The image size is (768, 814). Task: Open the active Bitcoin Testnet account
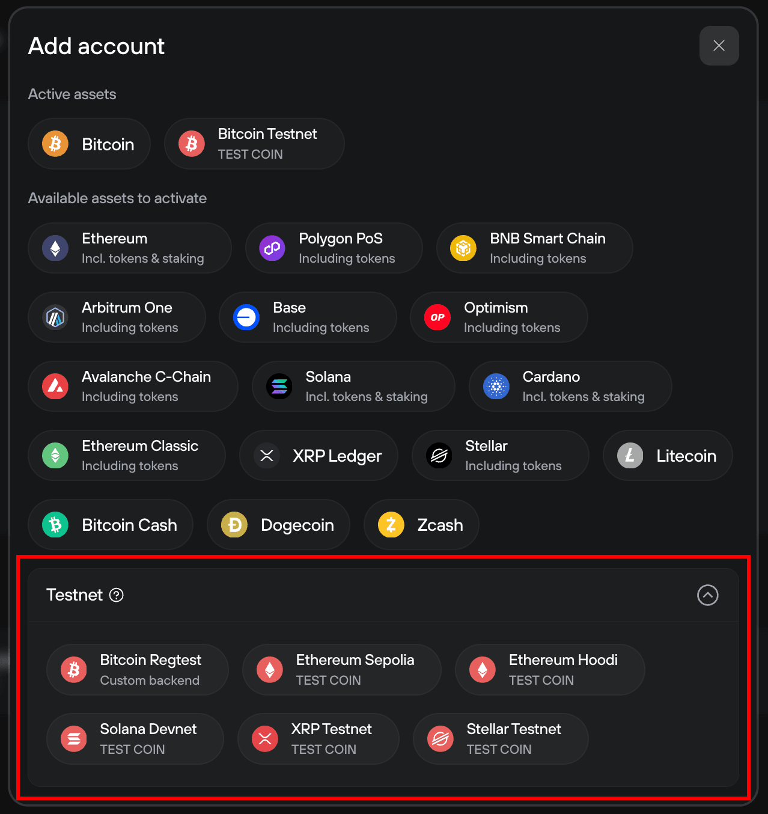tap(253, 144)
